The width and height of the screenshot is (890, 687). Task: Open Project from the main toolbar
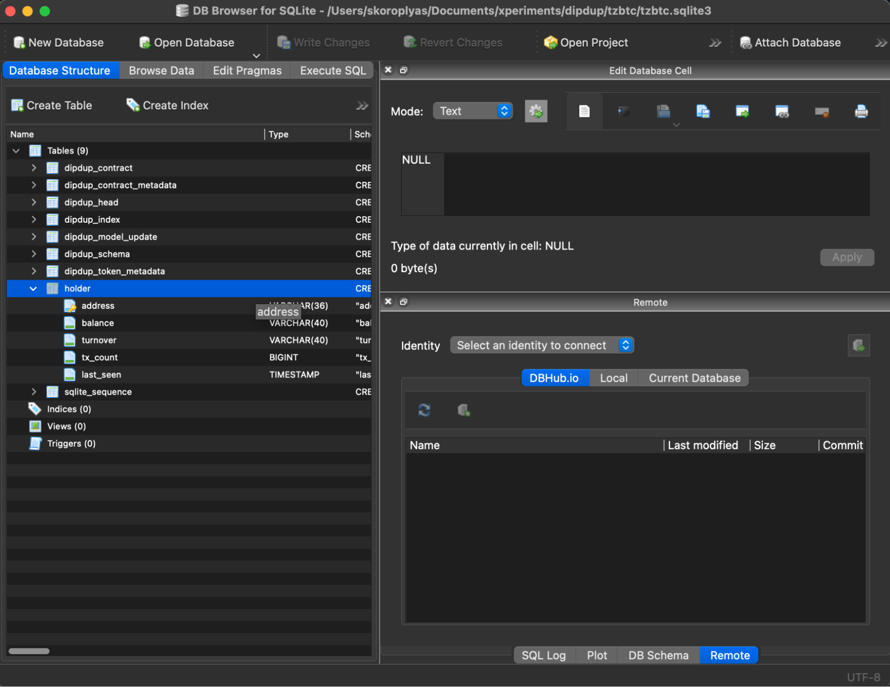point(586,43)
